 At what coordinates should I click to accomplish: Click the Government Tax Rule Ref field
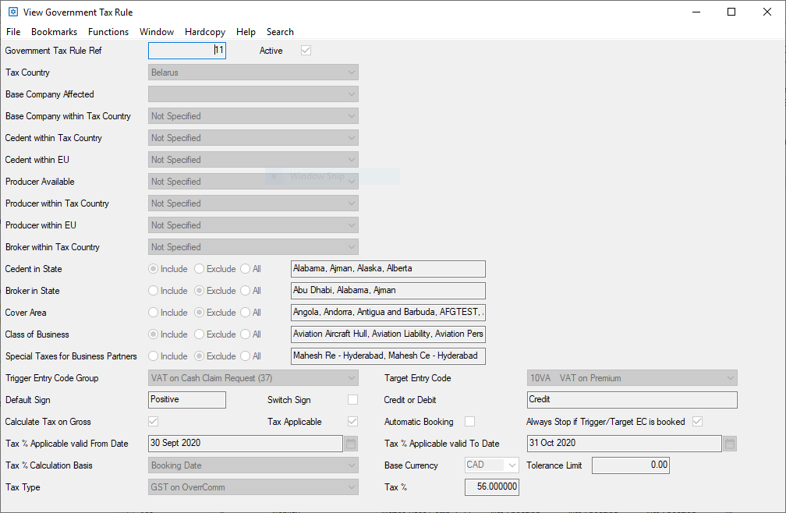(187, 51)
